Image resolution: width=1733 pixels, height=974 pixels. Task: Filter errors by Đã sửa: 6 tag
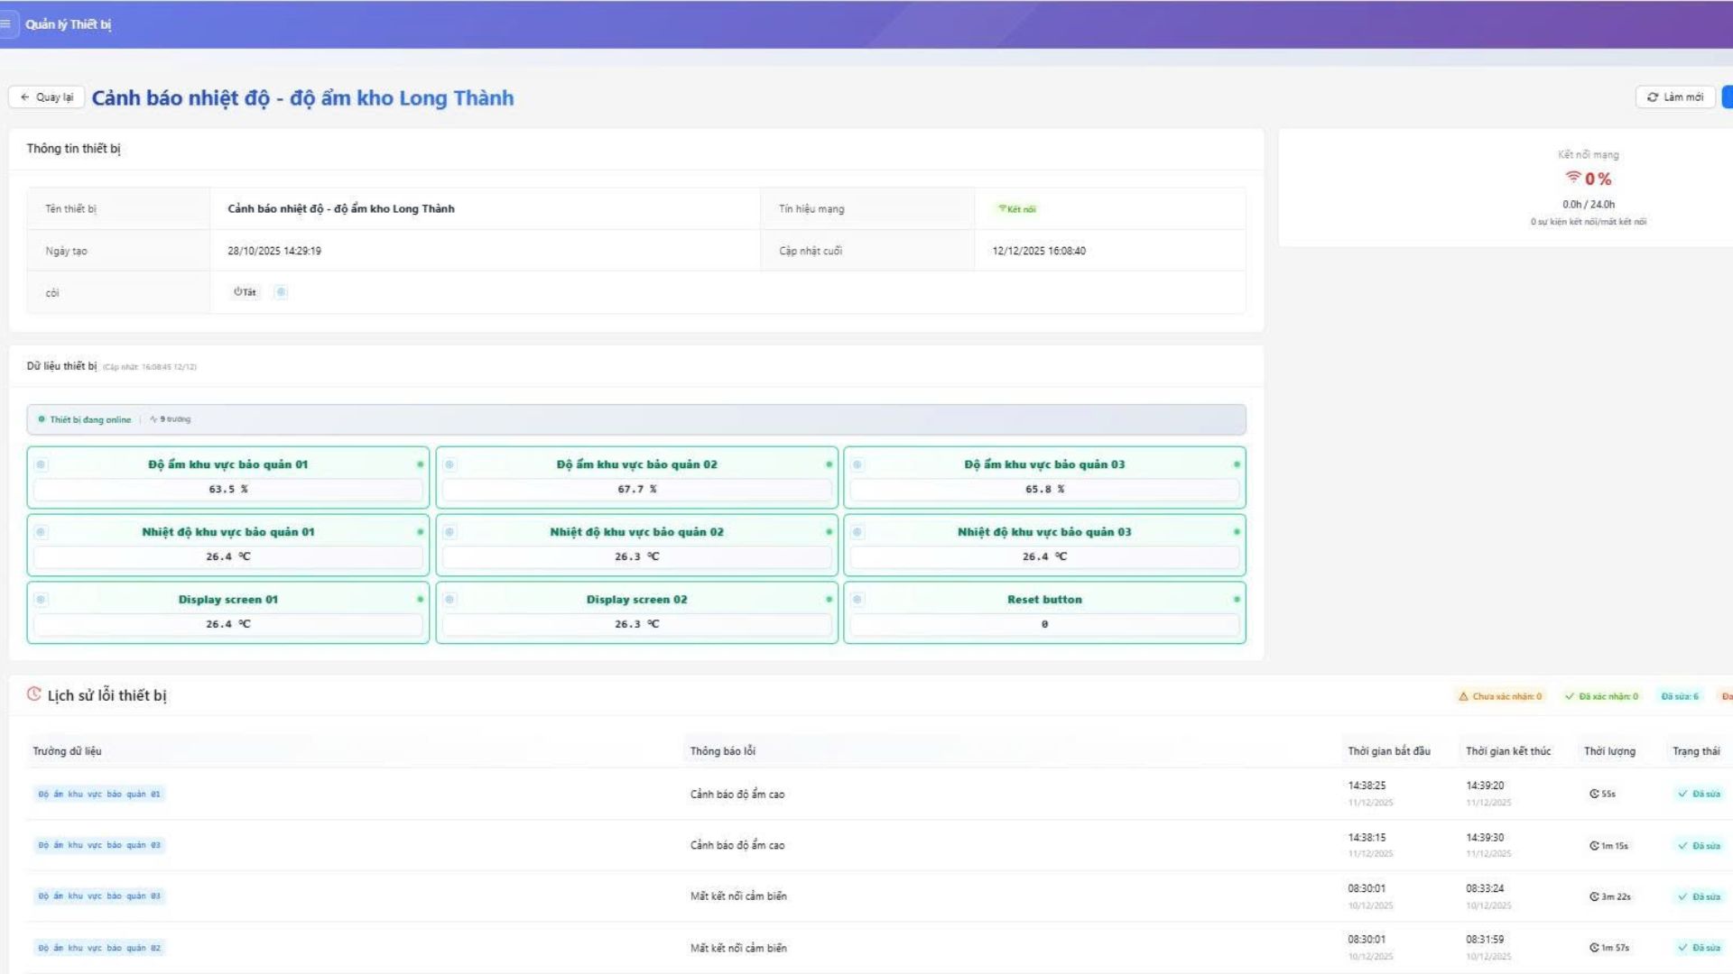1680,696
